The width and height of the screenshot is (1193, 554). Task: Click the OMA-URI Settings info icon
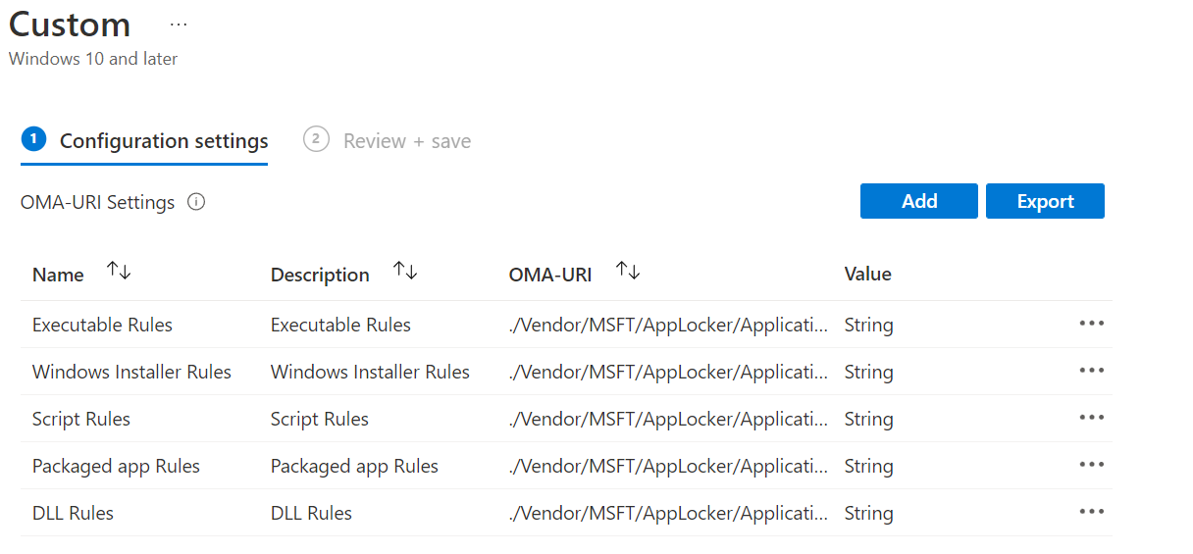(196, 203)
